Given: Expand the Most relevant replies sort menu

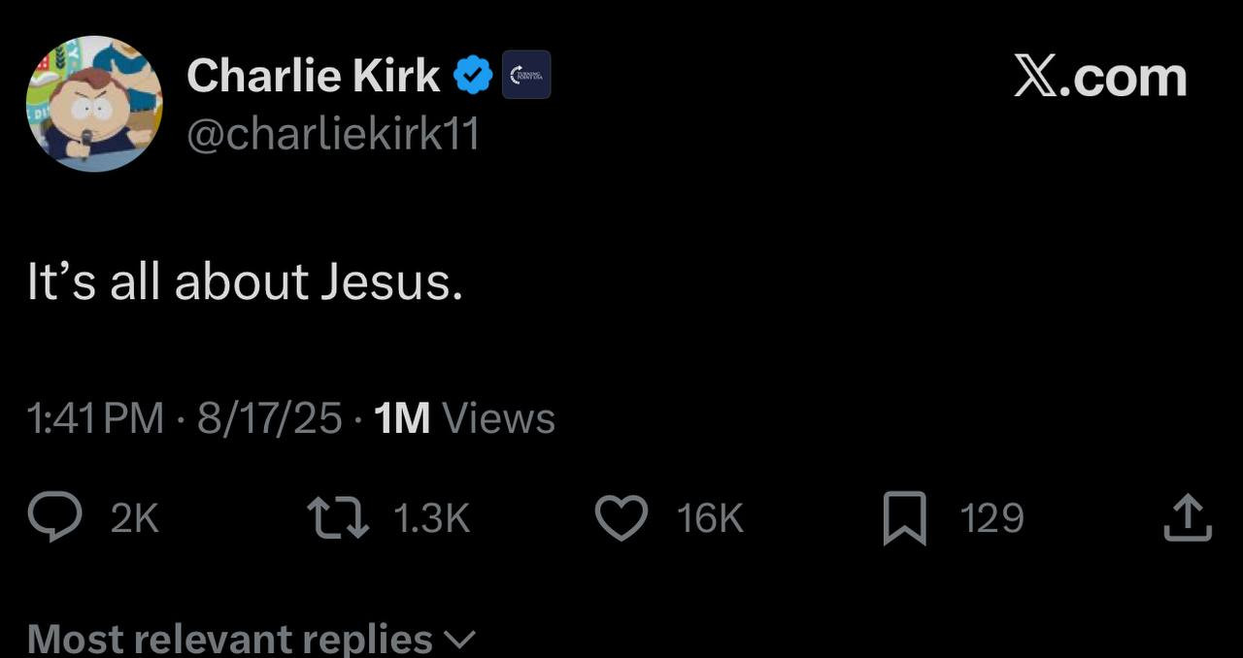Looking at the screenshot, I should pos(230,639).
